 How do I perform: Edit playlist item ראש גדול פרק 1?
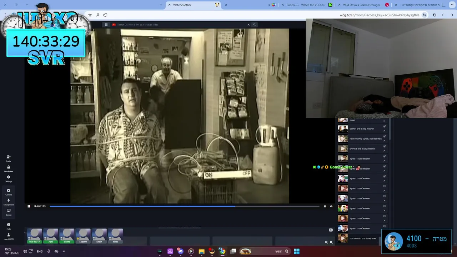385,156
